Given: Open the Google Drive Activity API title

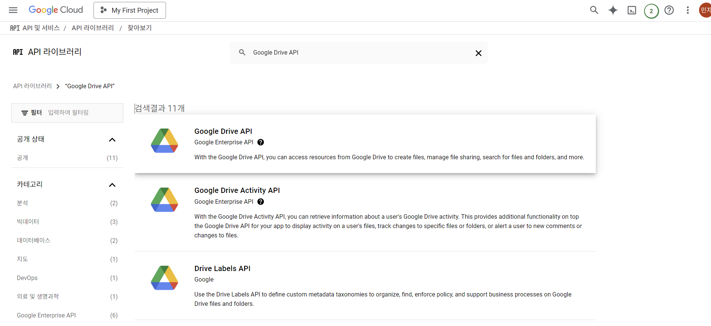Looking at the screenshot, I should 237,190.
